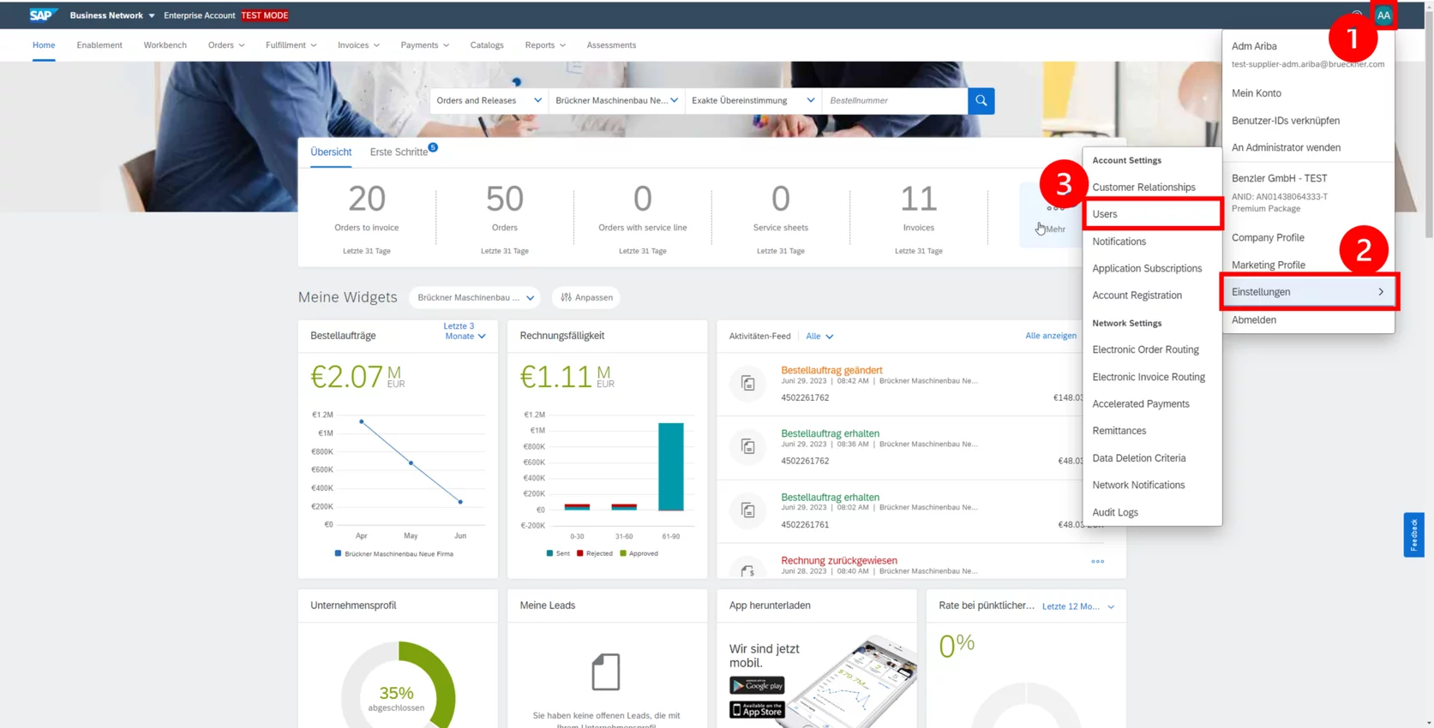Click the 11 Invoices tile
The width and height of the screenshot is (1434, 728).
click(919, 217)
